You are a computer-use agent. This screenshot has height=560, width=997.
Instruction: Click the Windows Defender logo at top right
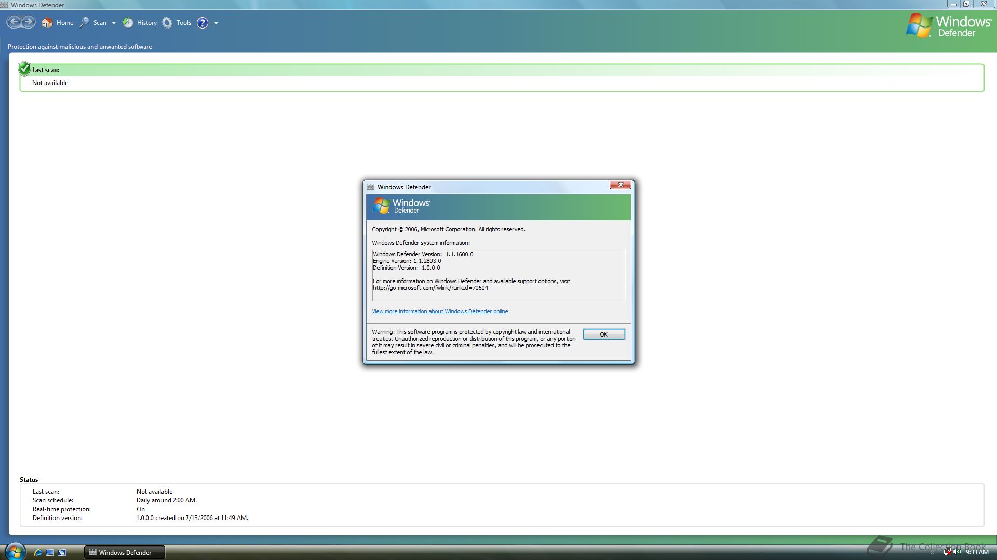click(x=949, y=25)
